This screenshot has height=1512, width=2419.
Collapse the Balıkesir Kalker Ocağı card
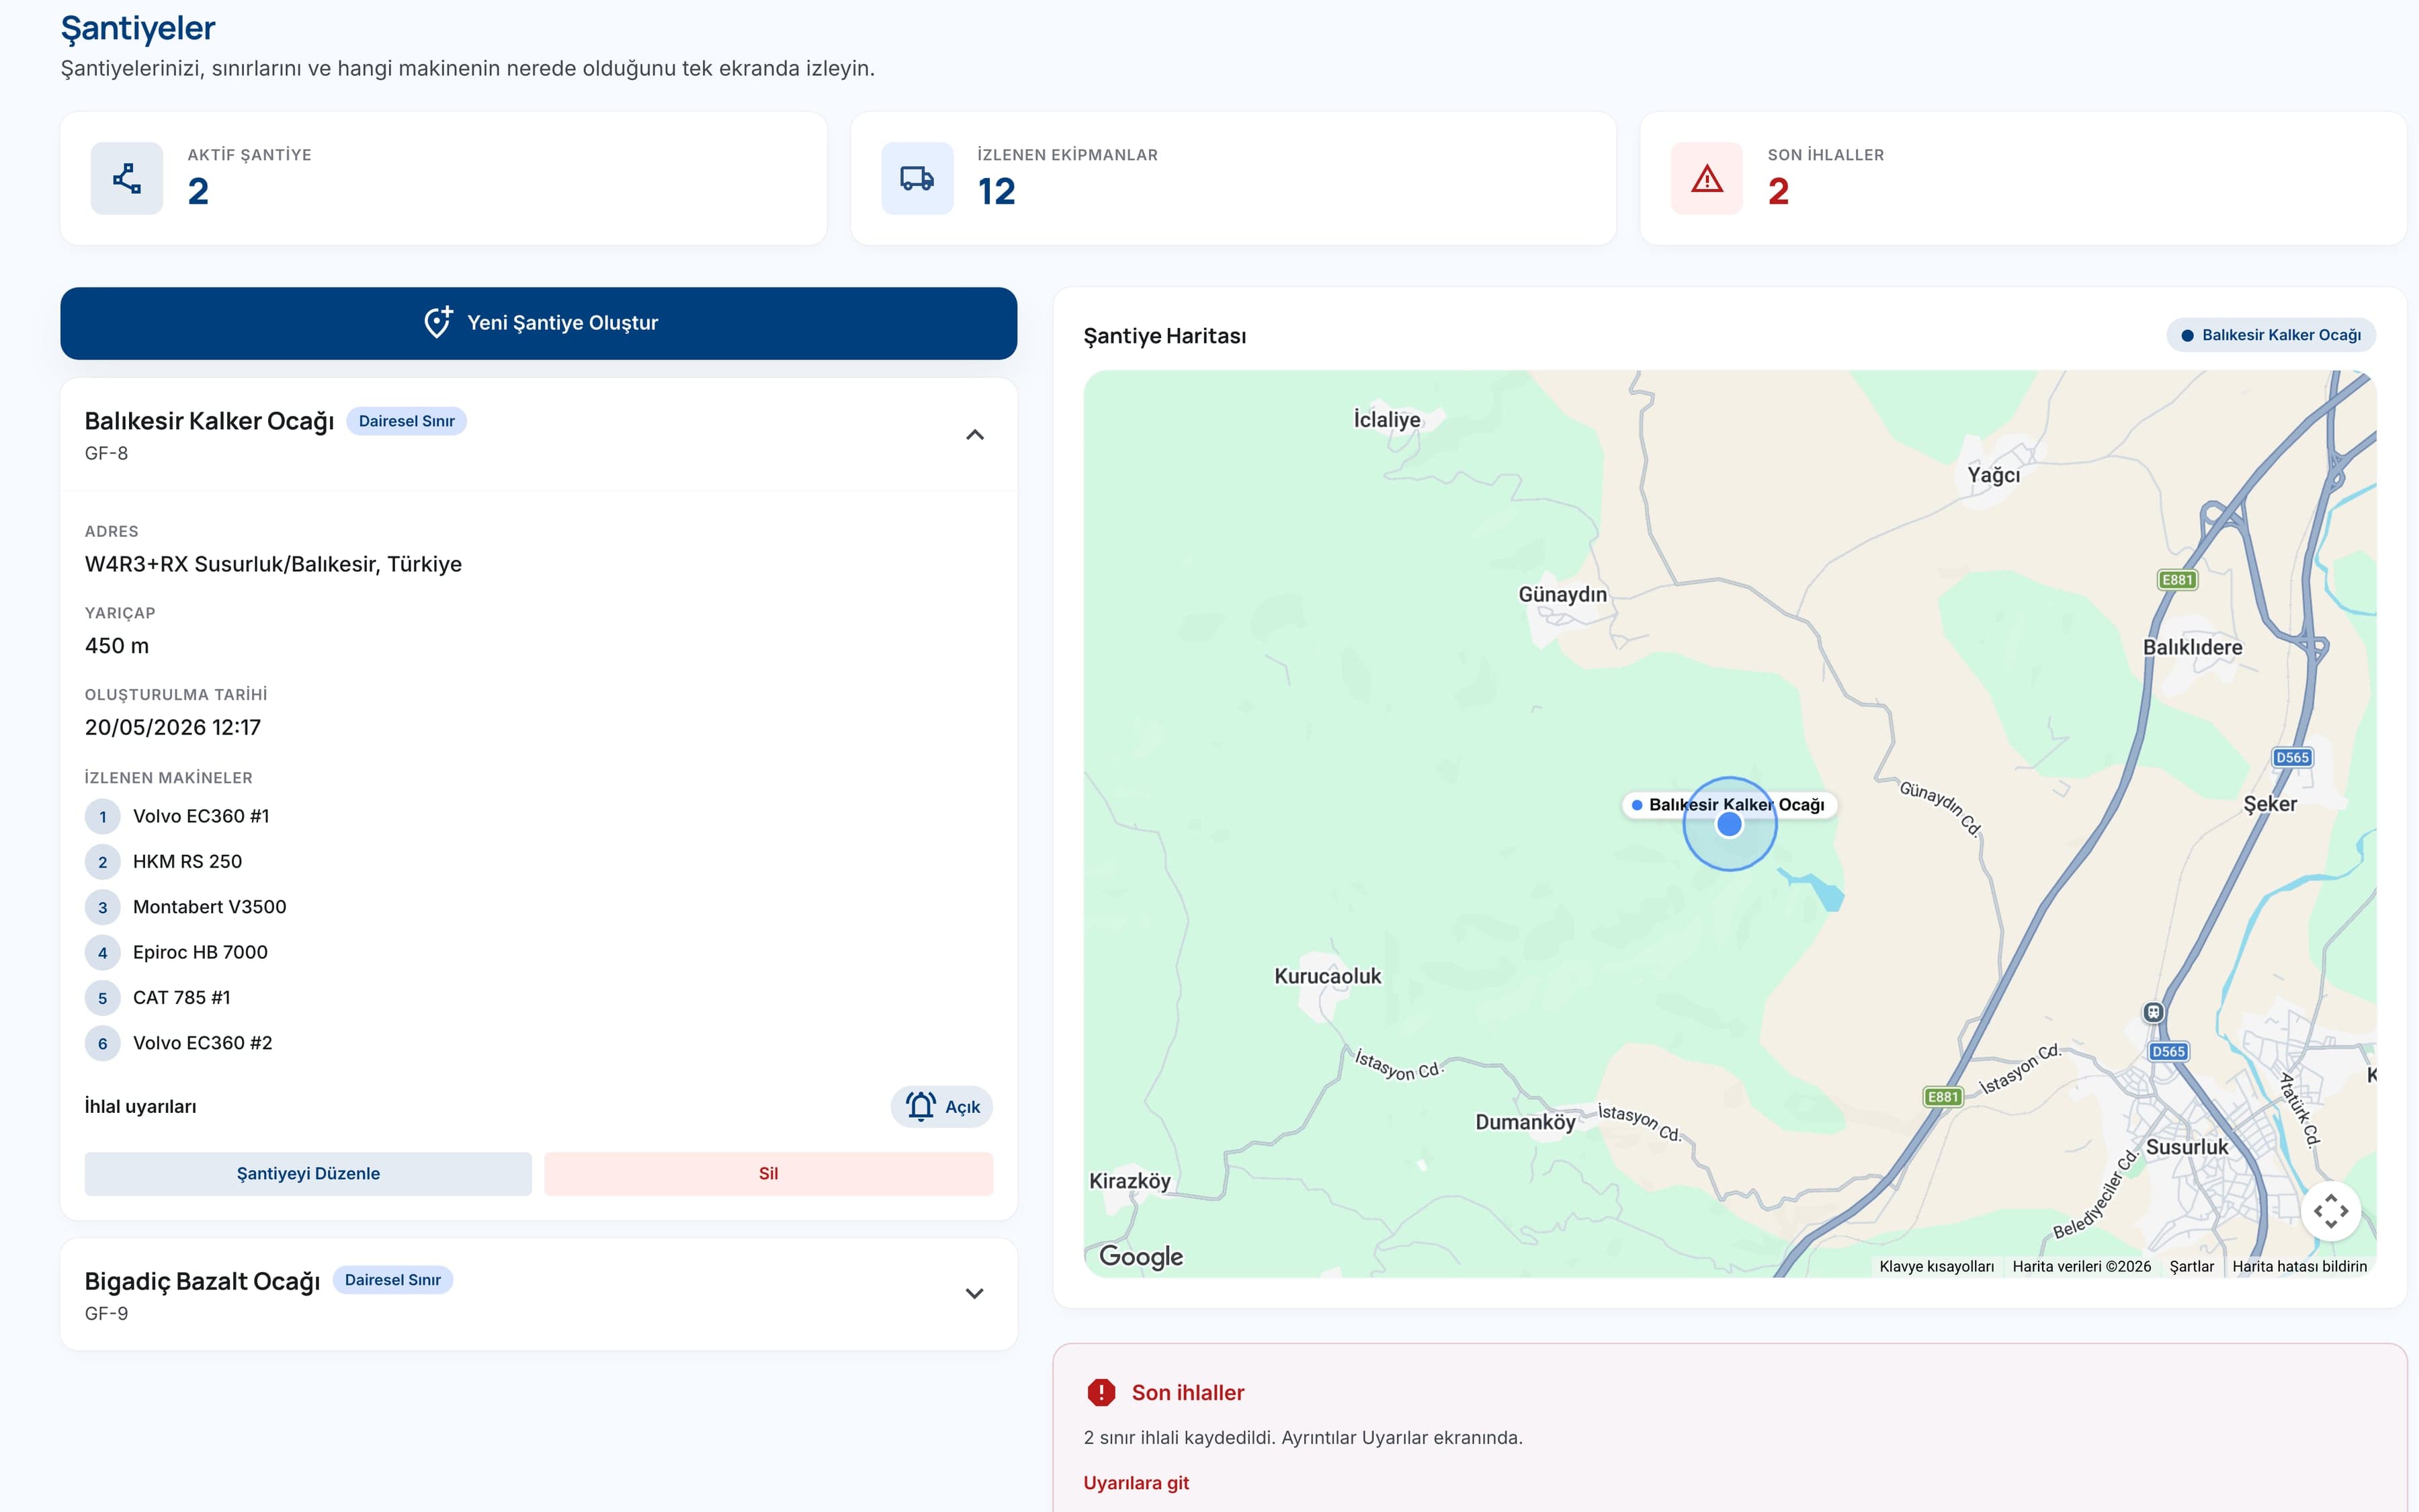click(x=974, y=435)
